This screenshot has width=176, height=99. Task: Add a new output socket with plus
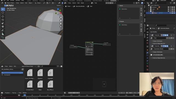coord(141,24)
